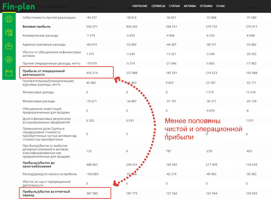The width and height of the screenshot is (271, 199).
Task: Open the user profile sidebar icon
Action: pos(9,19)
